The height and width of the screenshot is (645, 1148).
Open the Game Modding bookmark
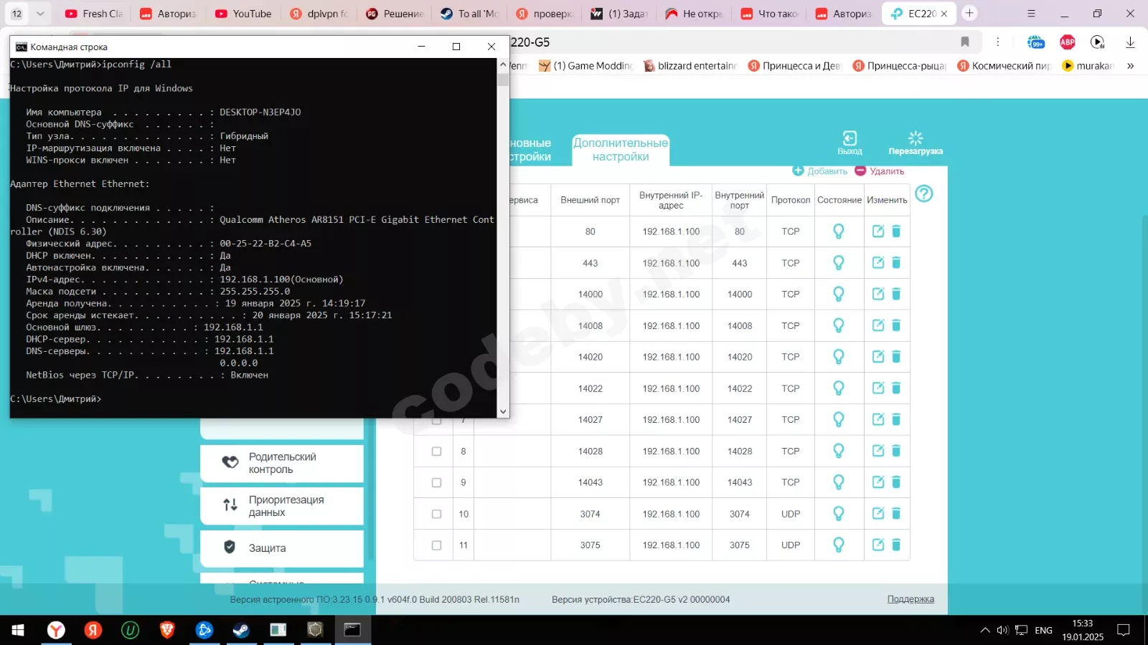pyautogui.click(x=585, y=66)
